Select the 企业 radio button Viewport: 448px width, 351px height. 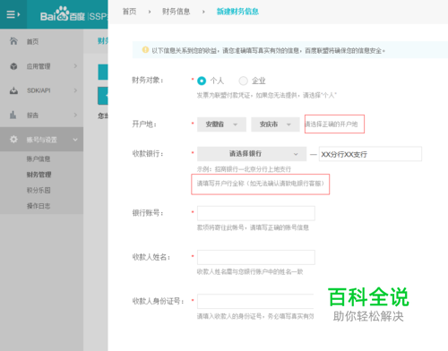(243, 81)
